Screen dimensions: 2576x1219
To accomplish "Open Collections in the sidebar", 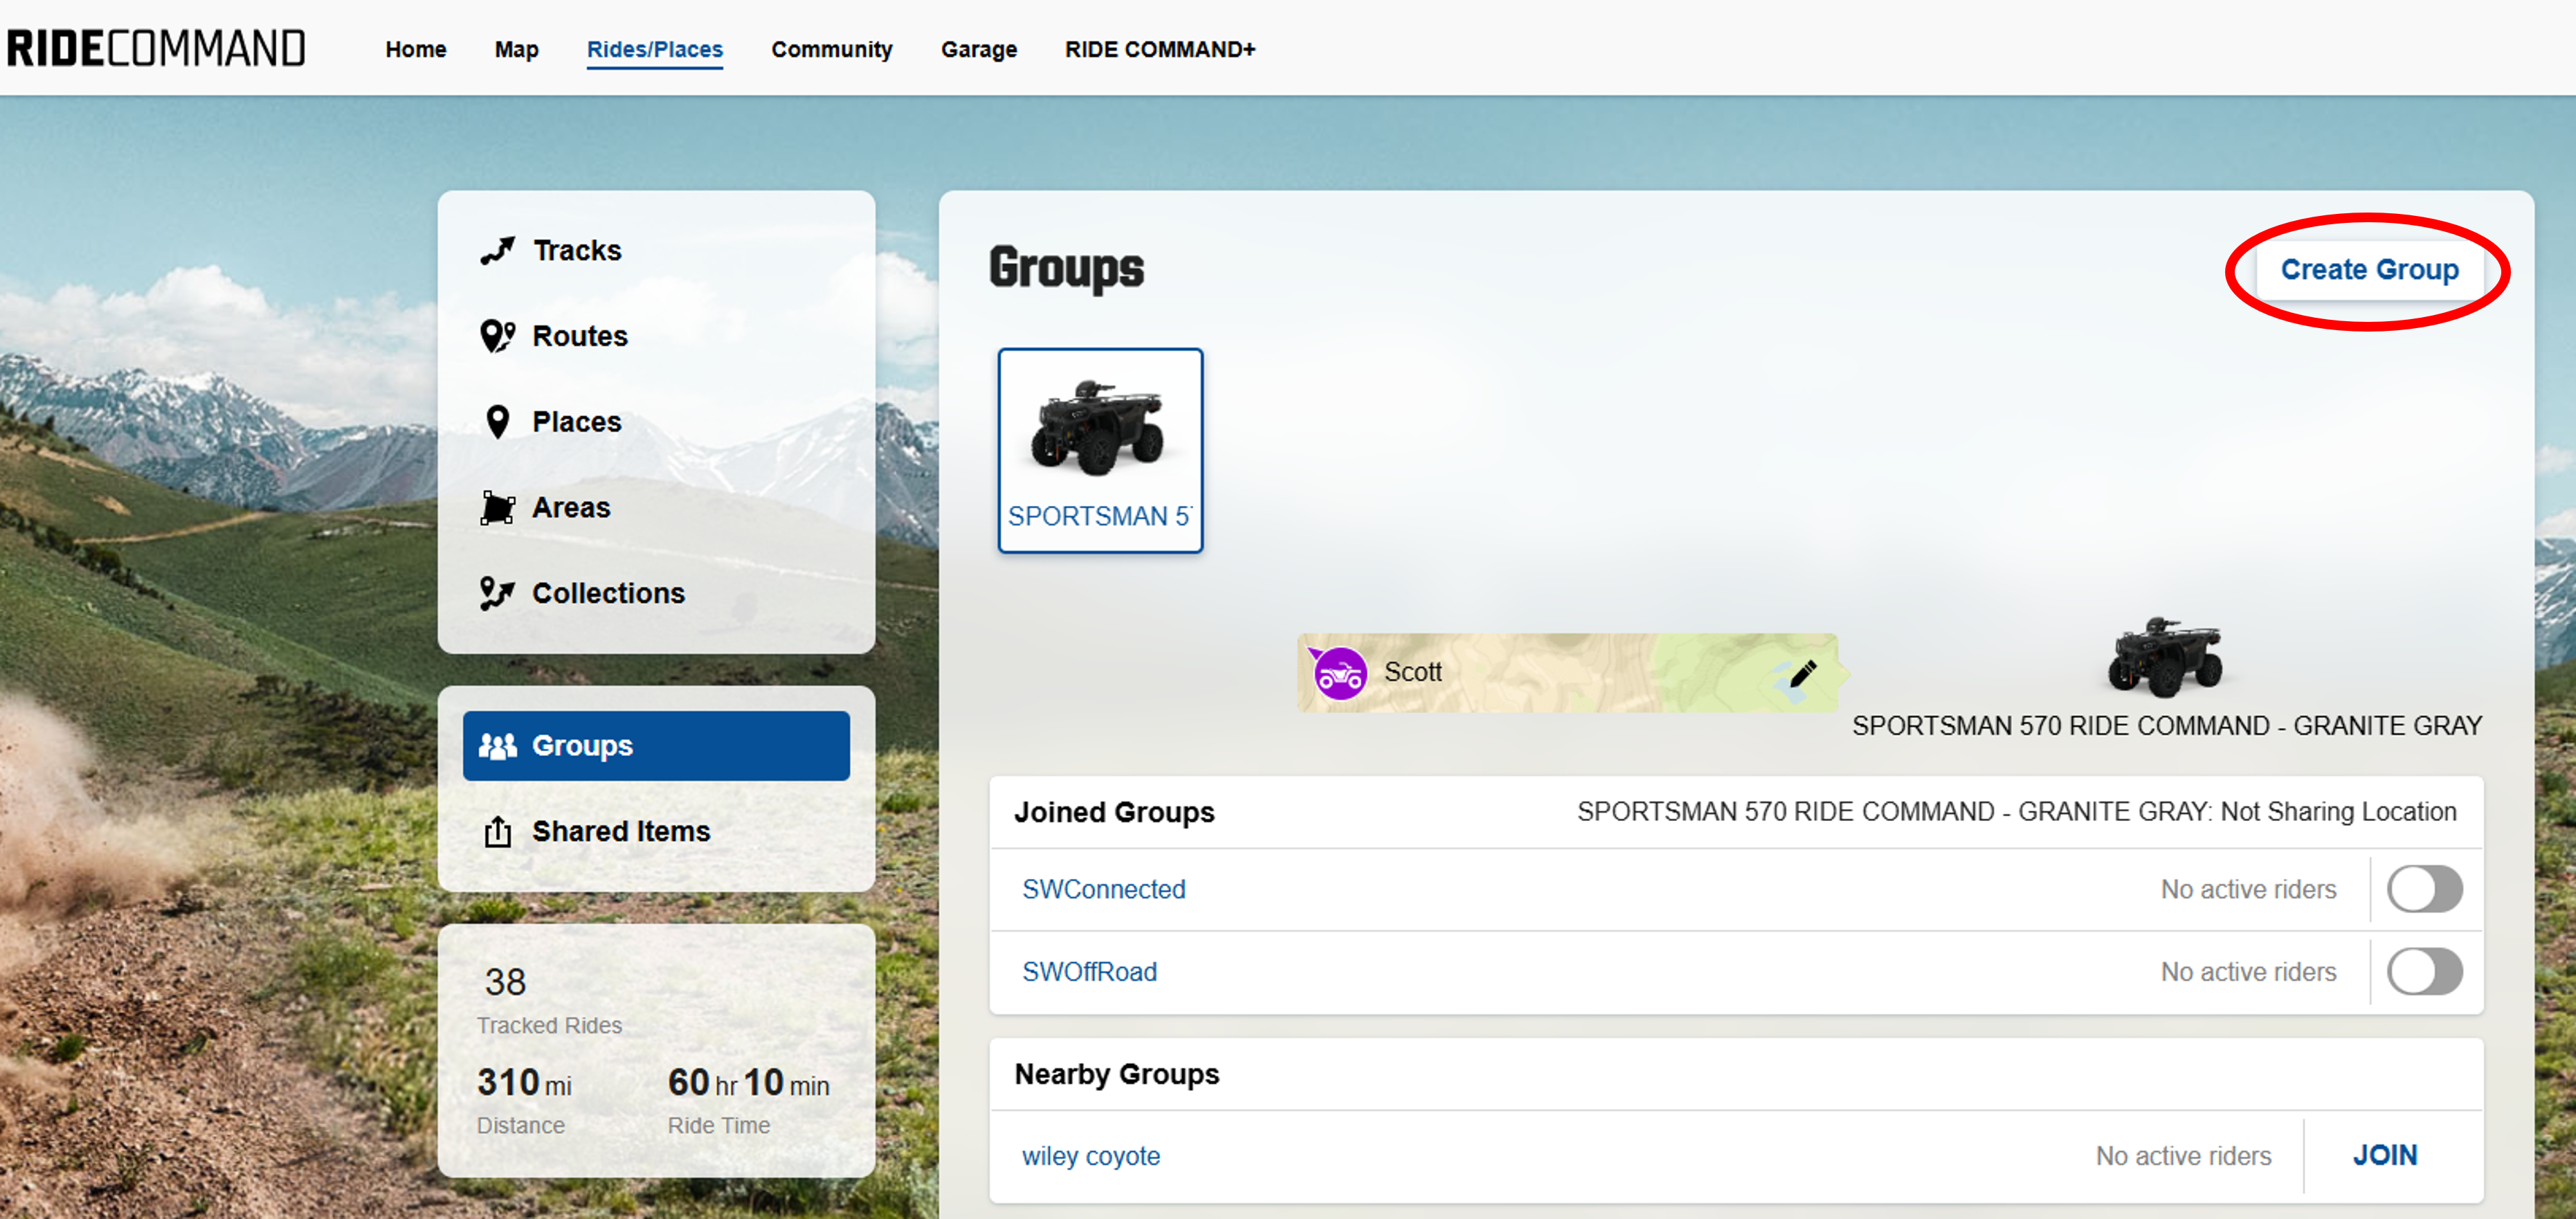I will (x=656, y=593).
